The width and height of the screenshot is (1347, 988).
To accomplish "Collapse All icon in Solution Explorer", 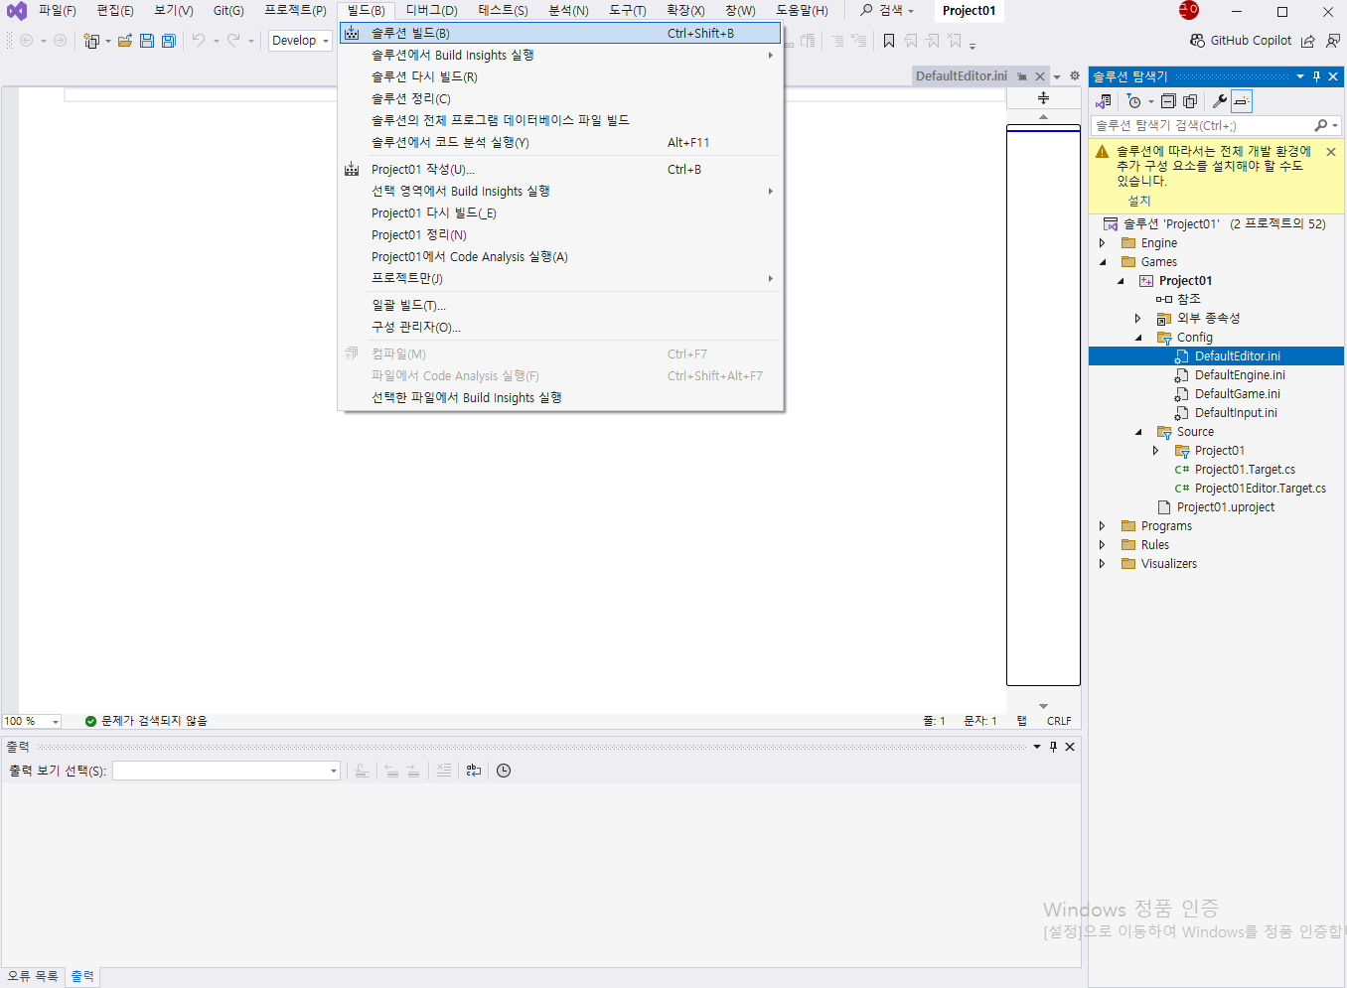I will point(1168,101).
